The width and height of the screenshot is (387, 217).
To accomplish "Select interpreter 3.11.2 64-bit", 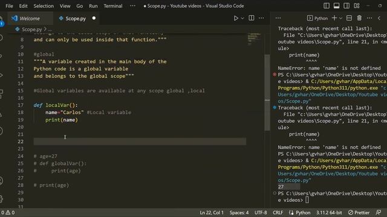I will (329, 213).
